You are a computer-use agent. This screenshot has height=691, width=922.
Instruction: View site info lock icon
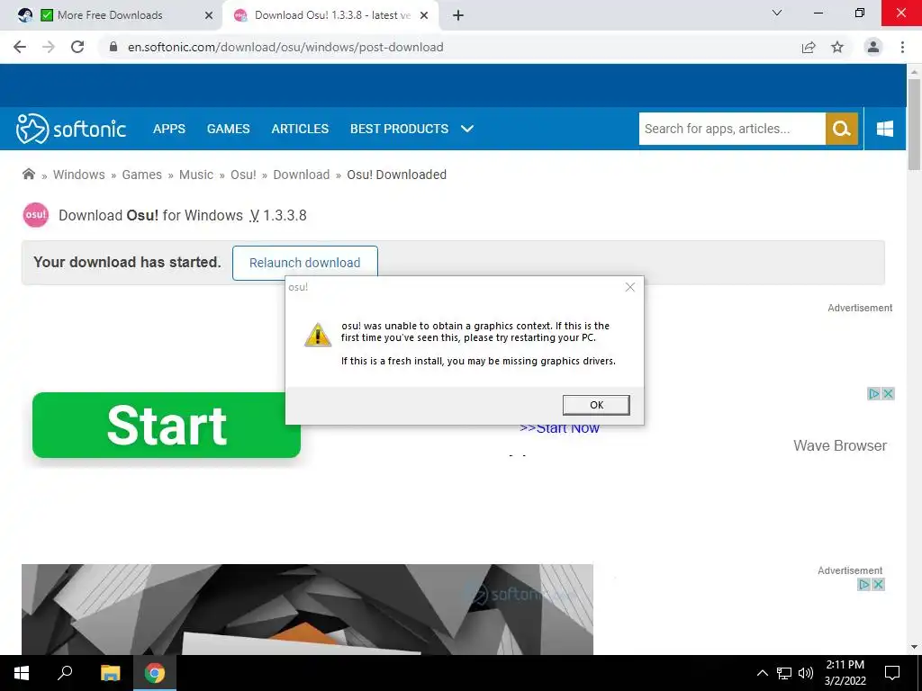(x=113, y=47)
